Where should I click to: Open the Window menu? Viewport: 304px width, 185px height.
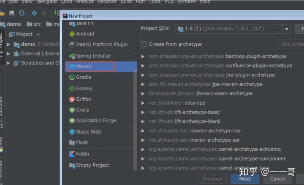point(186,2)
